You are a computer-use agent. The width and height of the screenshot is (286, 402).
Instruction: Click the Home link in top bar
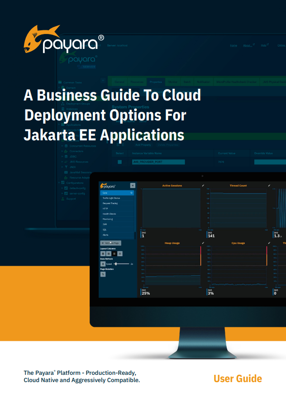(x=233, y=45)
